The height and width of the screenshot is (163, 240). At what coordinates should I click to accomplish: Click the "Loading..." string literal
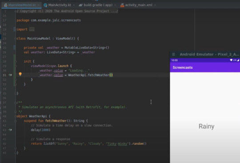pyautogui.click(x=79, y=71)
